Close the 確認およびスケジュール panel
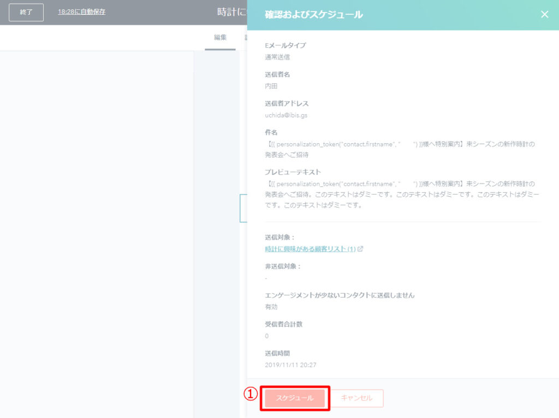This screenshot has height=418, width=559. point(544,14)
